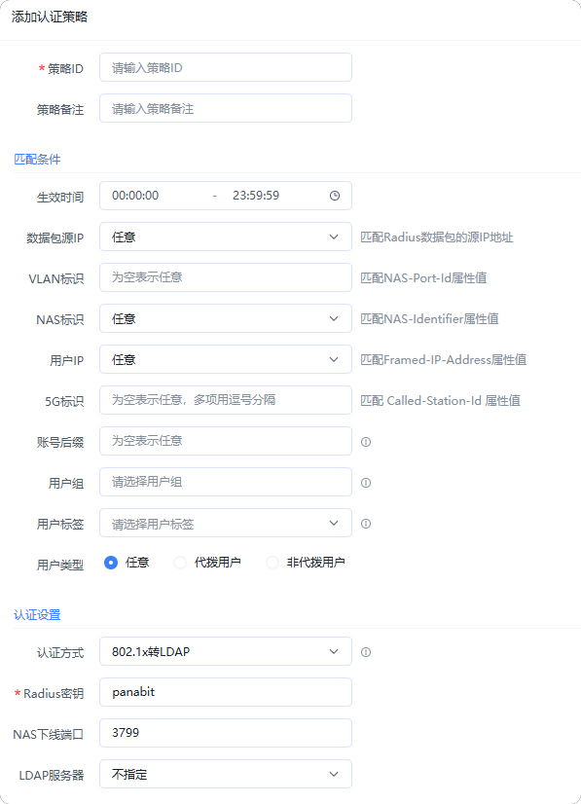Screen dimensions: 581x804
Task: Click info icon next to 用户标签
Action: coord(366,524)
